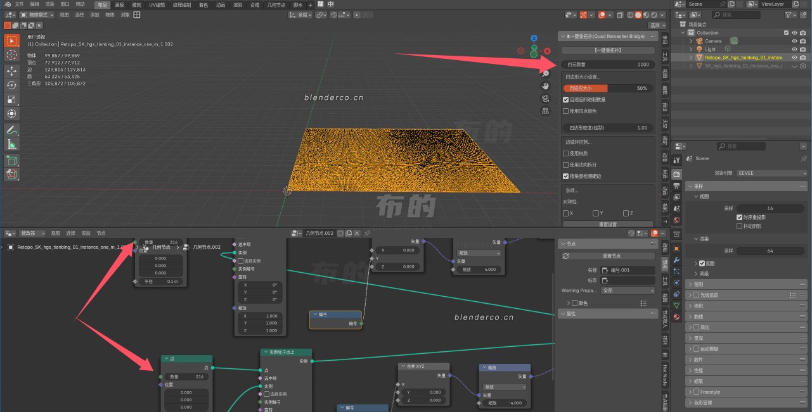Select the Rotate tool in viewport toolbar

click(x=12, y=85)
